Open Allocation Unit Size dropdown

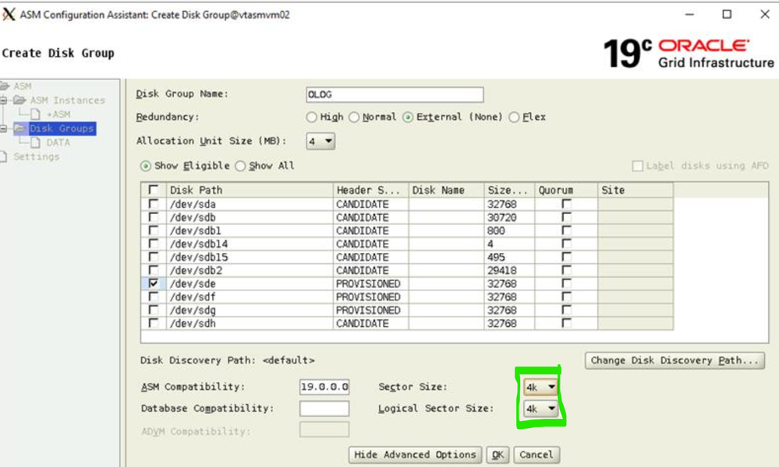[320, 142]
